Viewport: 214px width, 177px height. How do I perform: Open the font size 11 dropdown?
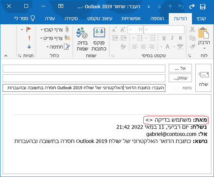tap(130, 29)
